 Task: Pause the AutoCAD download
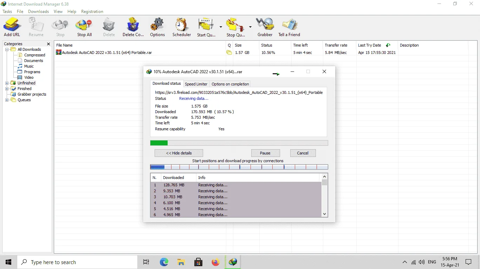(x=265, y=153)
